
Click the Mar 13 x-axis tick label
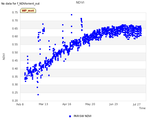(43, 104)
